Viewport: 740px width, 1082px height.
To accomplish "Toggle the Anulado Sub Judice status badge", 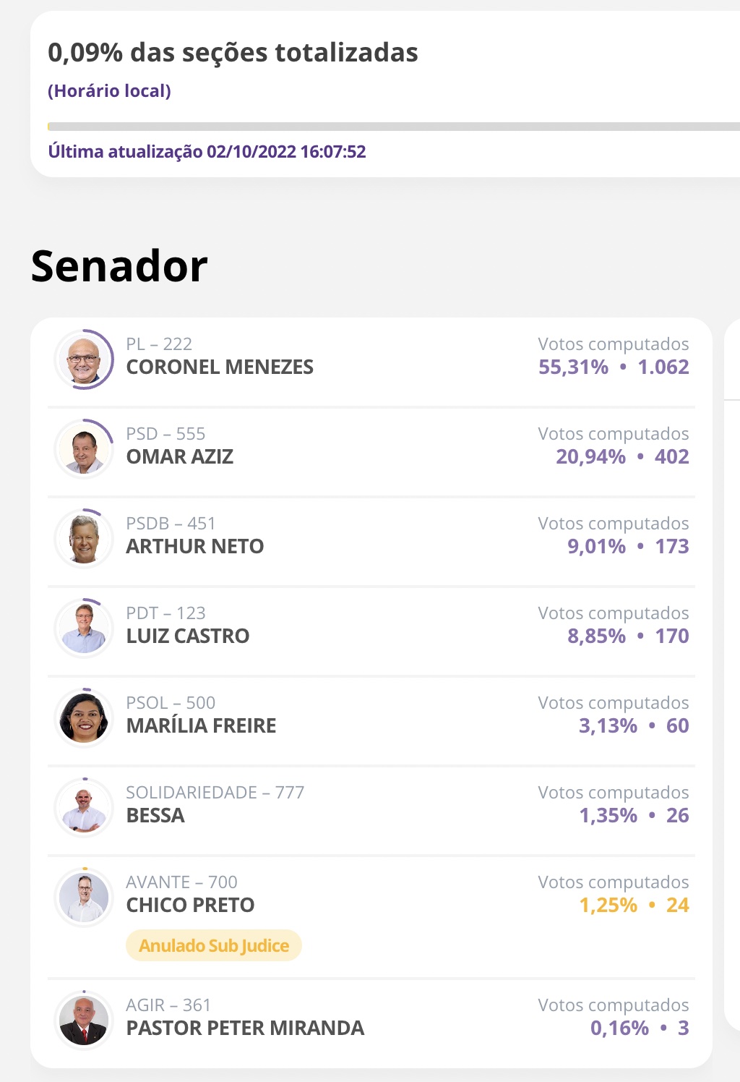I will point(214,945).
